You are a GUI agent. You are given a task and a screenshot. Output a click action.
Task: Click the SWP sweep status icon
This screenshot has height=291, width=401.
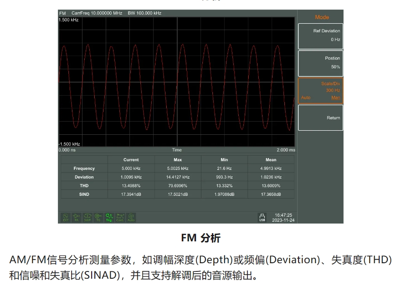pyautogui.click(x=87, y=218)
